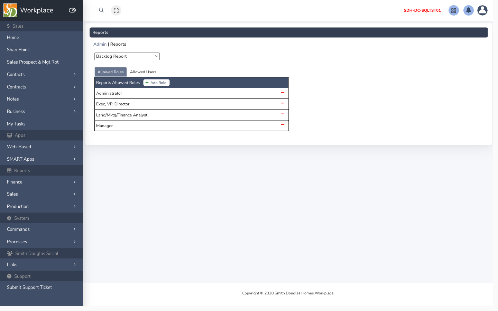Image resolution: width=498 pixels, height=311 pixels.
Task: Switch to the Allowed Roles tab
Action: click(x=111, y=72)
